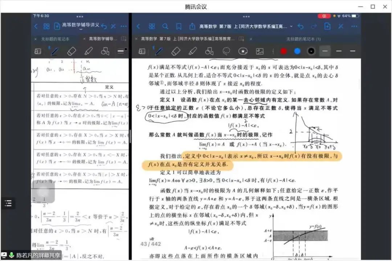Toggle Tencent Meeting side panel list button

(x=8, y=203)
